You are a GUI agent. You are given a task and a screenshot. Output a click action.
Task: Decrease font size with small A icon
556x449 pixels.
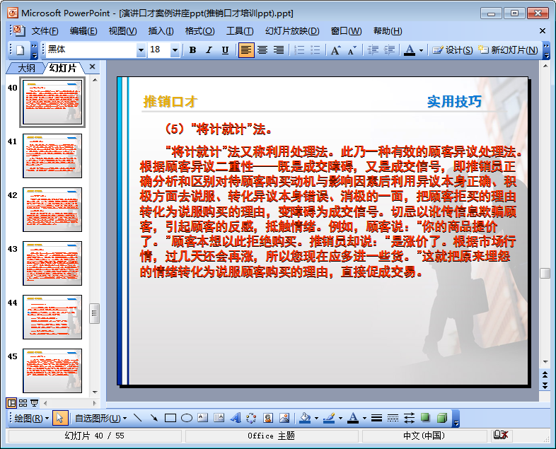352,50
